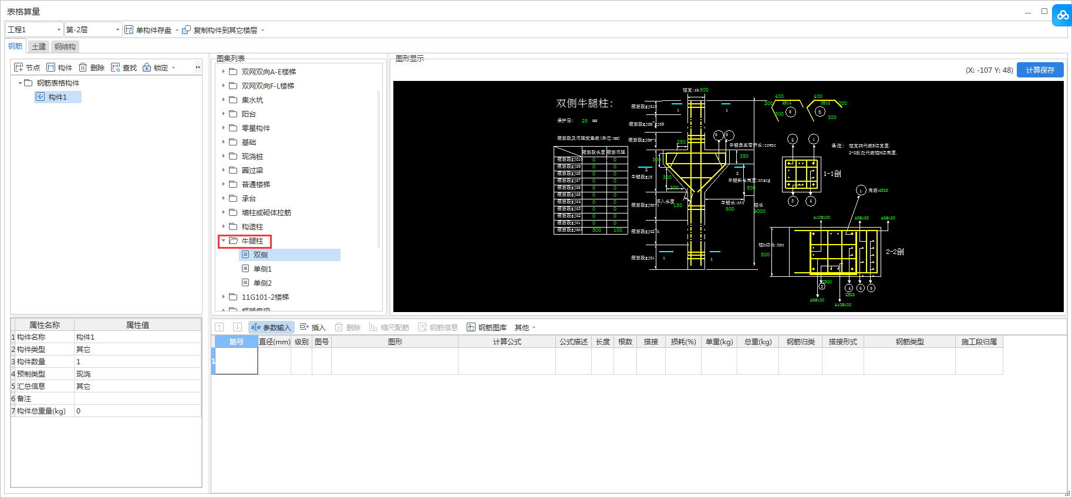Click the 阳台 folder icon

point(233,114)
